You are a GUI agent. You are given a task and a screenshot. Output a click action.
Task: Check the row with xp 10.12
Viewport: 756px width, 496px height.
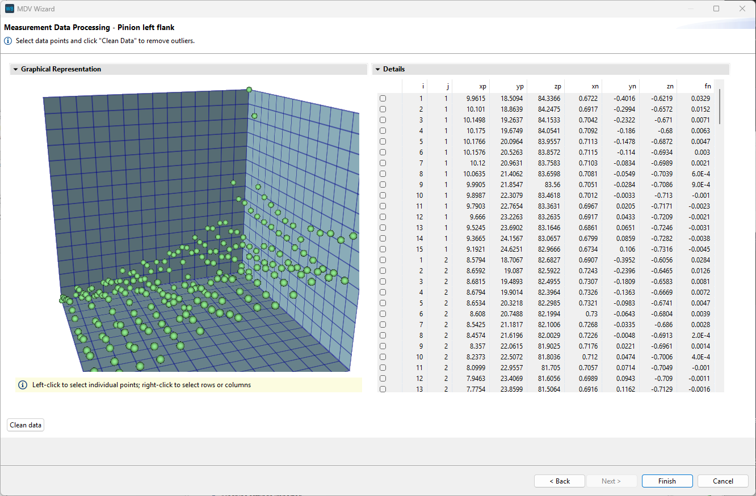coord(383,163)
